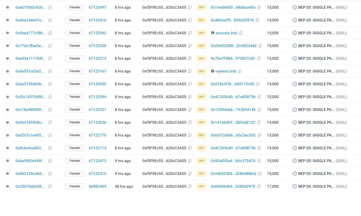This screenshot has width=361, height=216.
Task: Open block 67123268
Action: click(97, 46)
